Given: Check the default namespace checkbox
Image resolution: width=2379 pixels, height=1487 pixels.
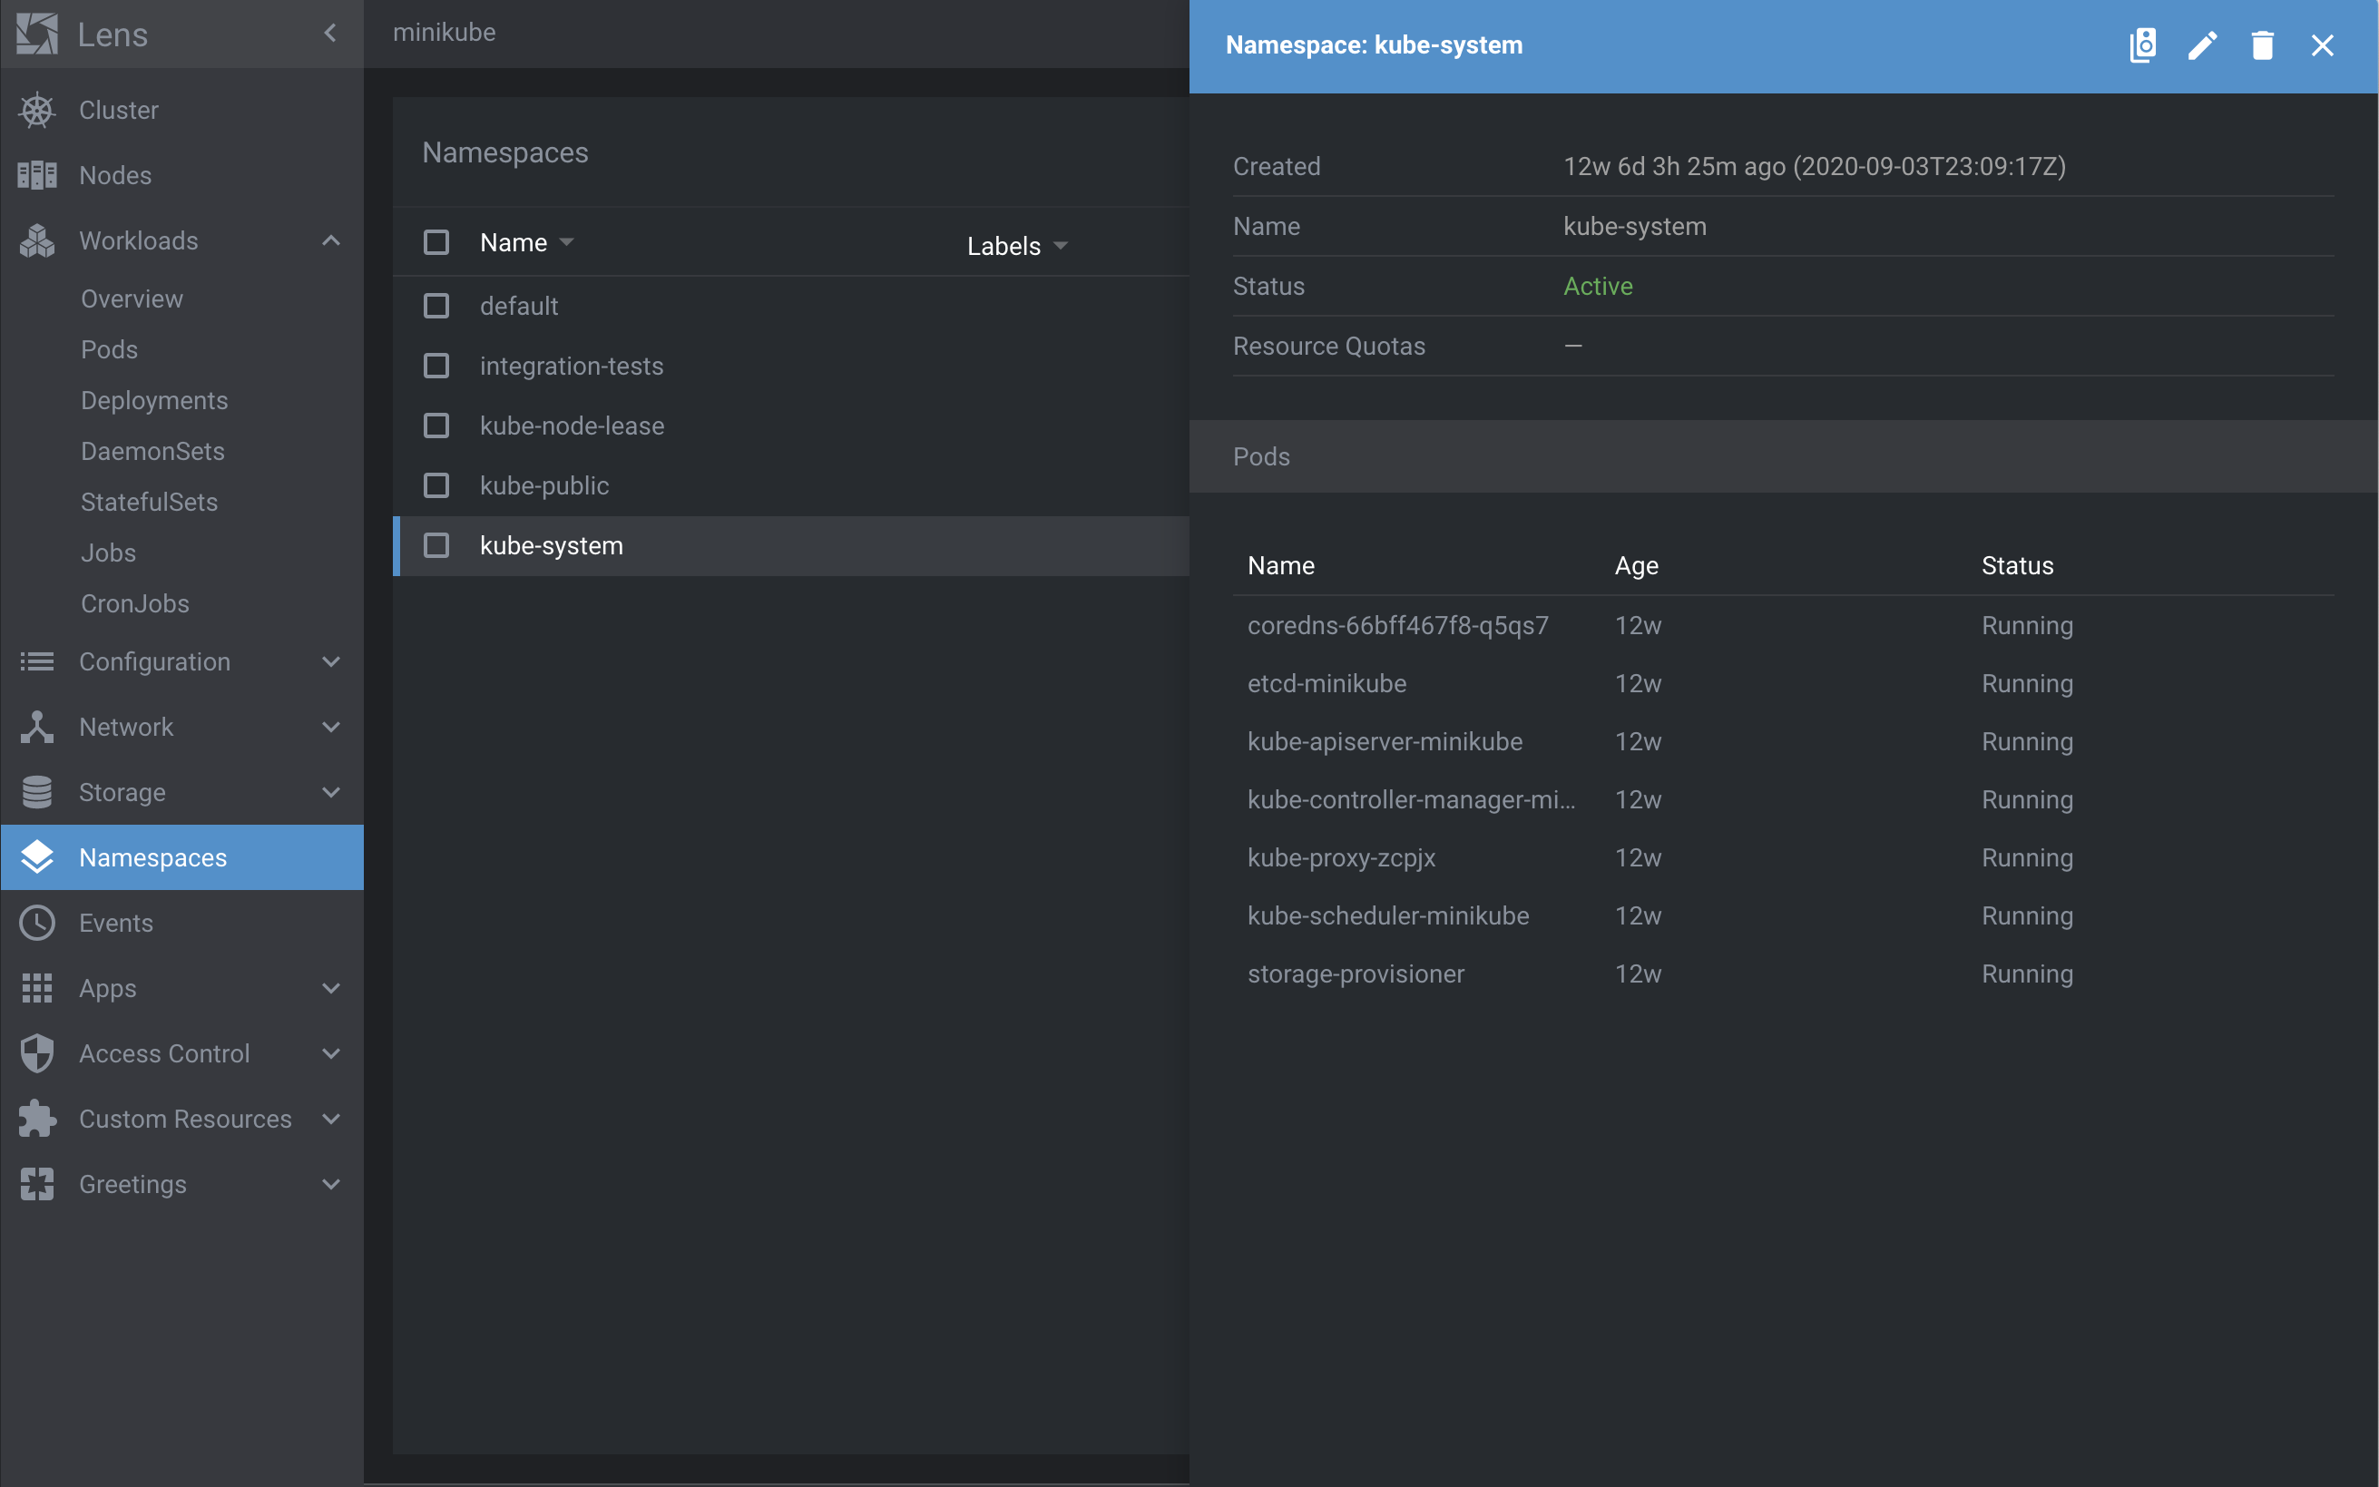Looking at the screenshot, I should pos(436,306).
